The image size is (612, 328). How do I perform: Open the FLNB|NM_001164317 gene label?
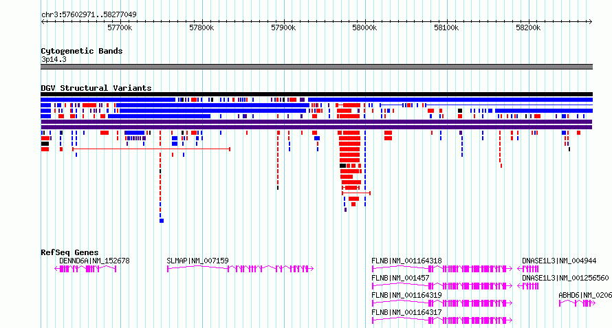(x=406, y=312)
